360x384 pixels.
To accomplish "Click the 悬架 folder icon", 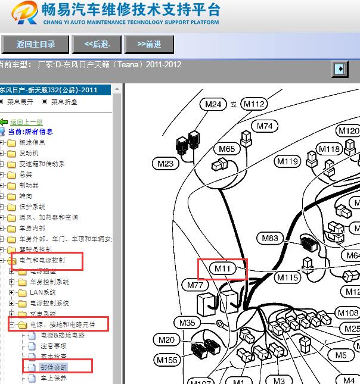I will (x=11, y=175).
